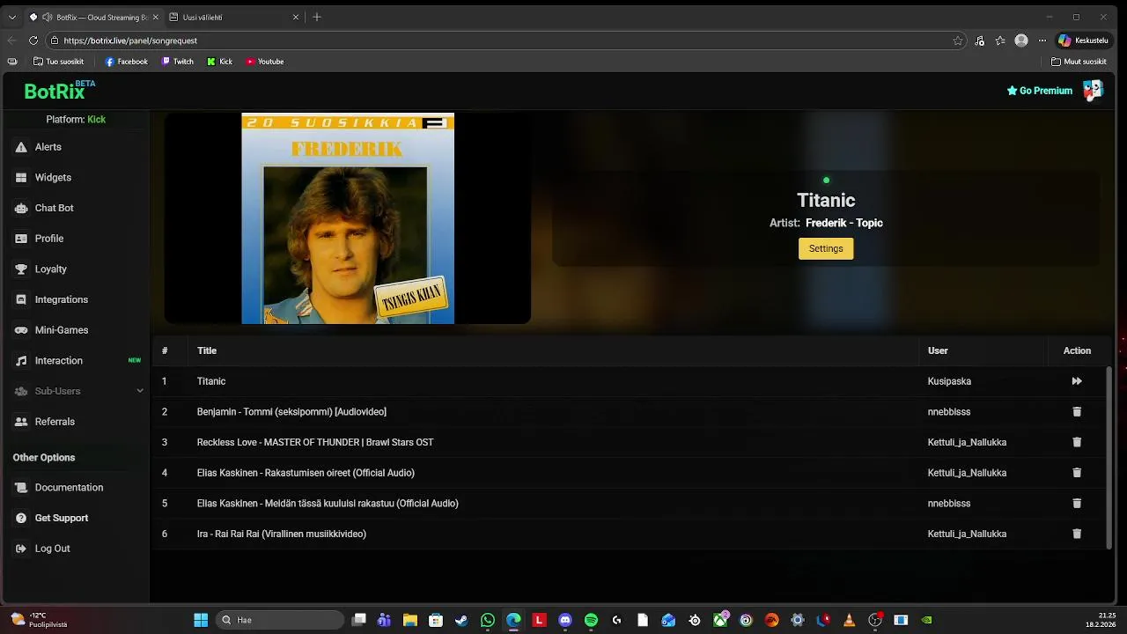Click the song queue scrollbar

coord(1109,456)
